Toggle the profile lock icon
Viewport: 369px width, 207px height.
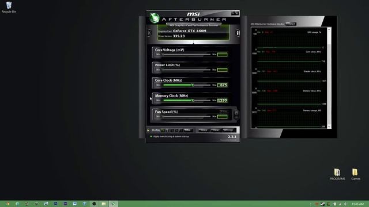click(148, 130)
